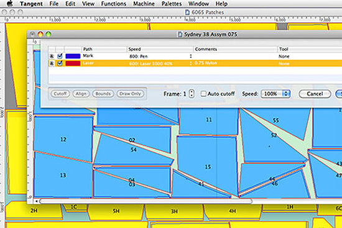Click the Cutoff button
This screenshot has width=342, height=228.
click(x=60, y=94)
